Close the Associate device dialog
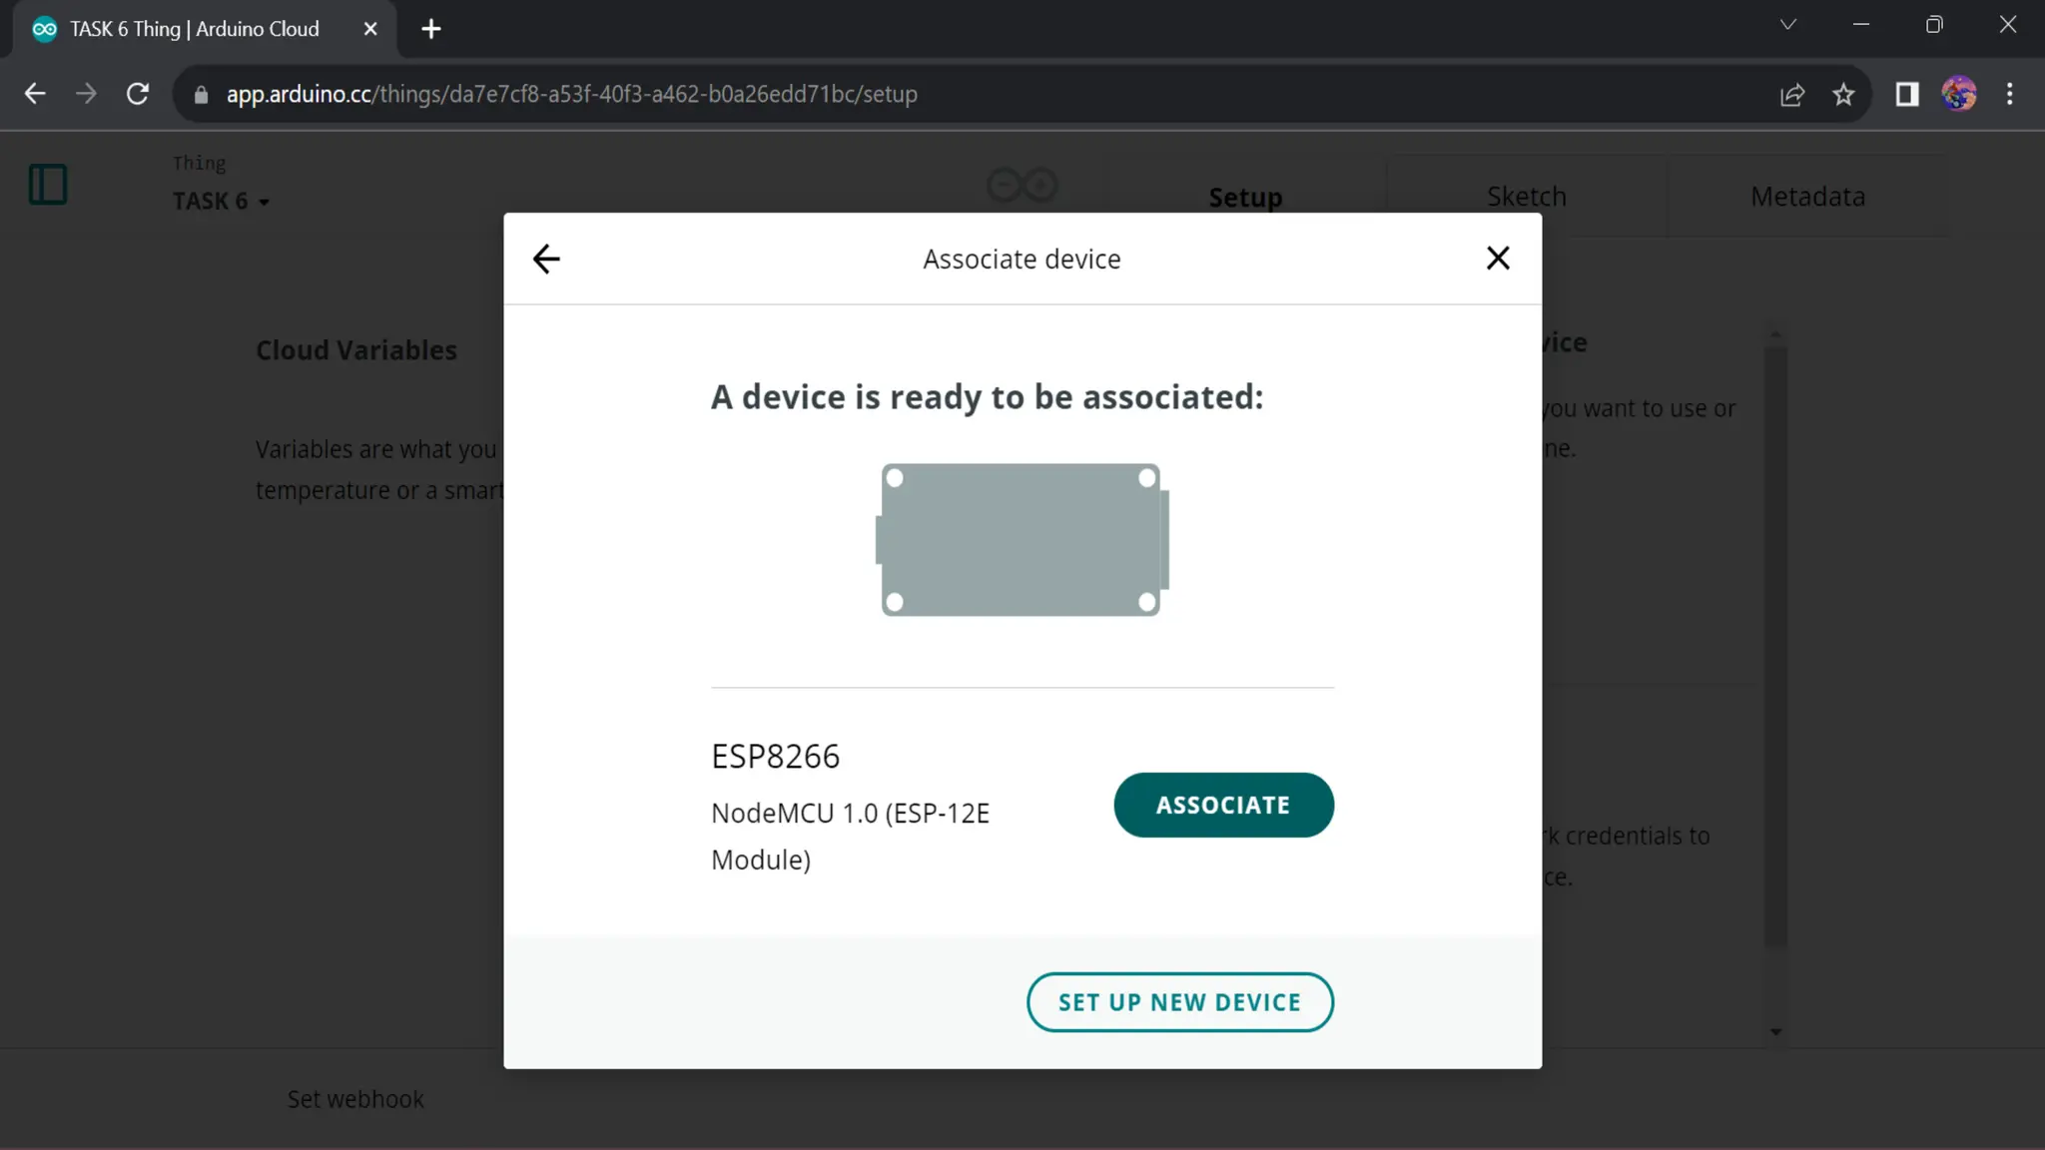The height and width of the screenshot is (1150, 2045). tap(1497, 259)
